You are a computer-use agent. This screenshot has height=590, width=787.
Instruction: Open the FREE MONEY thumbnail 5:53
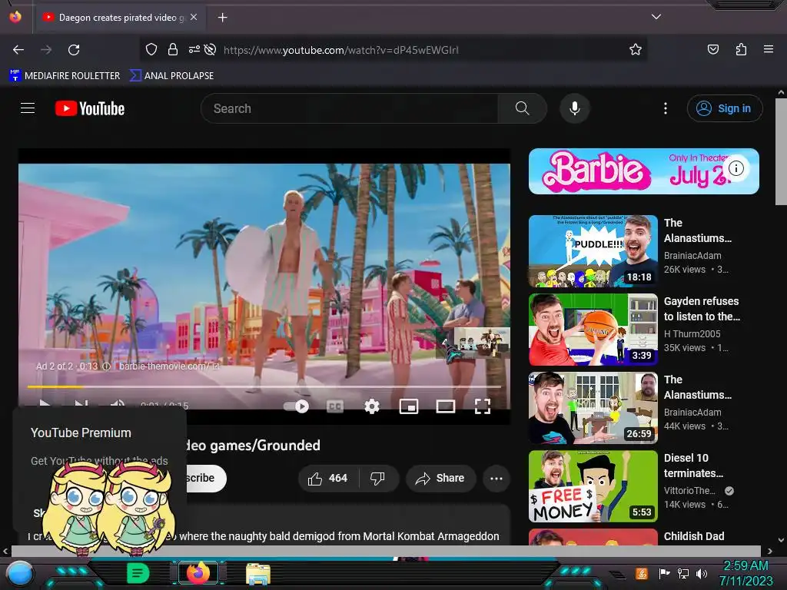593,486
